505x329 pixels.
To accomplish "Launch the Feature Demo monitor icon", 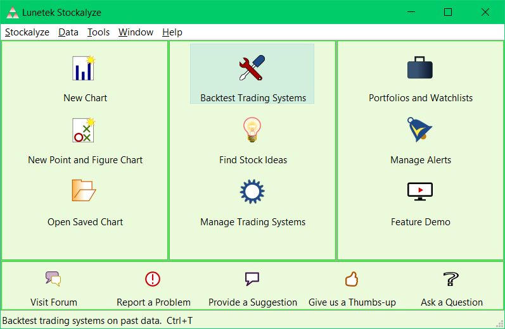I will 420,191.
